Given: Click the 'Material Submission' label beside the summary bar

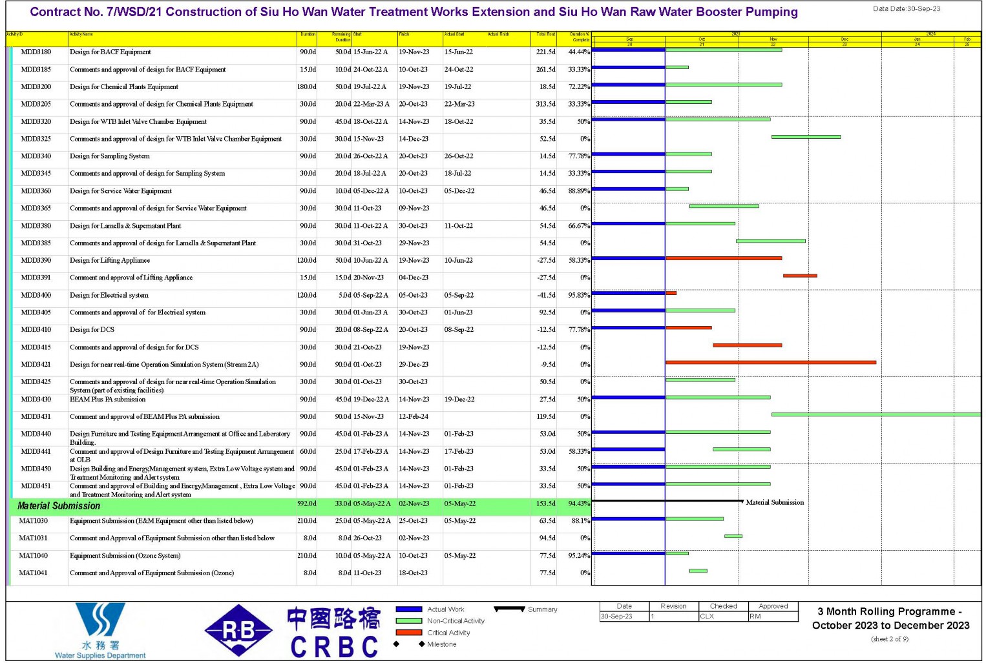Looking at the screenshot, I should tap(775, 502).
